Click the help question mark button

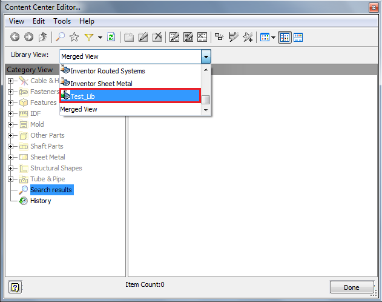pyautogui.click(x=15, y=287)
